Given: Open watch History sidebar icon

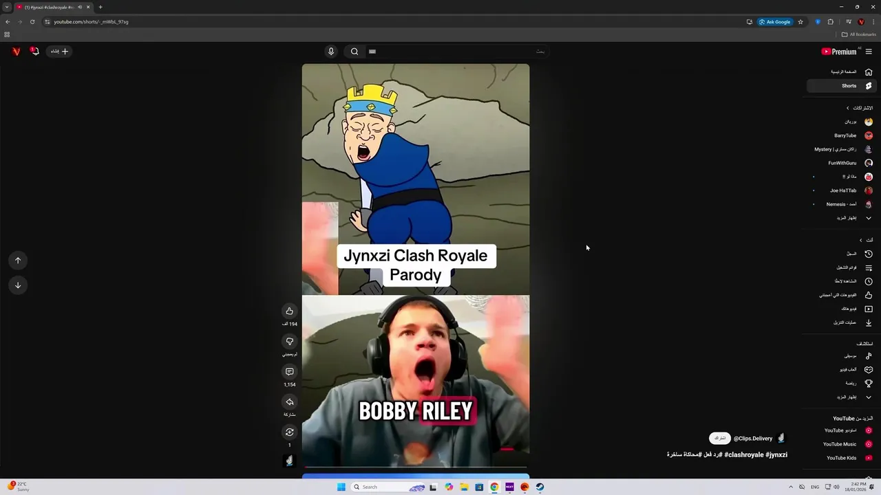Looking at the screenshot, I should [869, 254].
